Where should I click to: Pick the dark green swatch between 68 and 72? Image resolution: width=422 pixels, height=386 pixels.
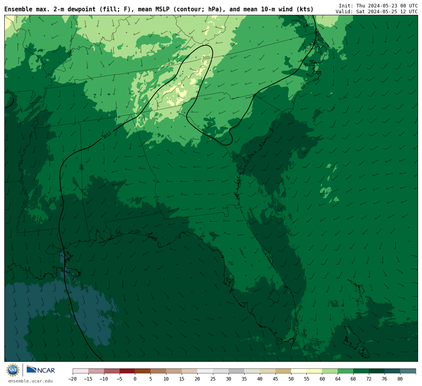[x=361, y=371]
